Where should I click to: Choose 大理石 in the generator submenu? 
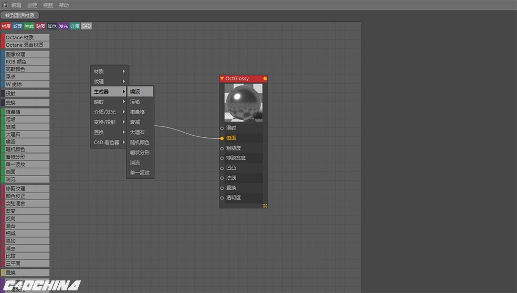tap(140, 132)
